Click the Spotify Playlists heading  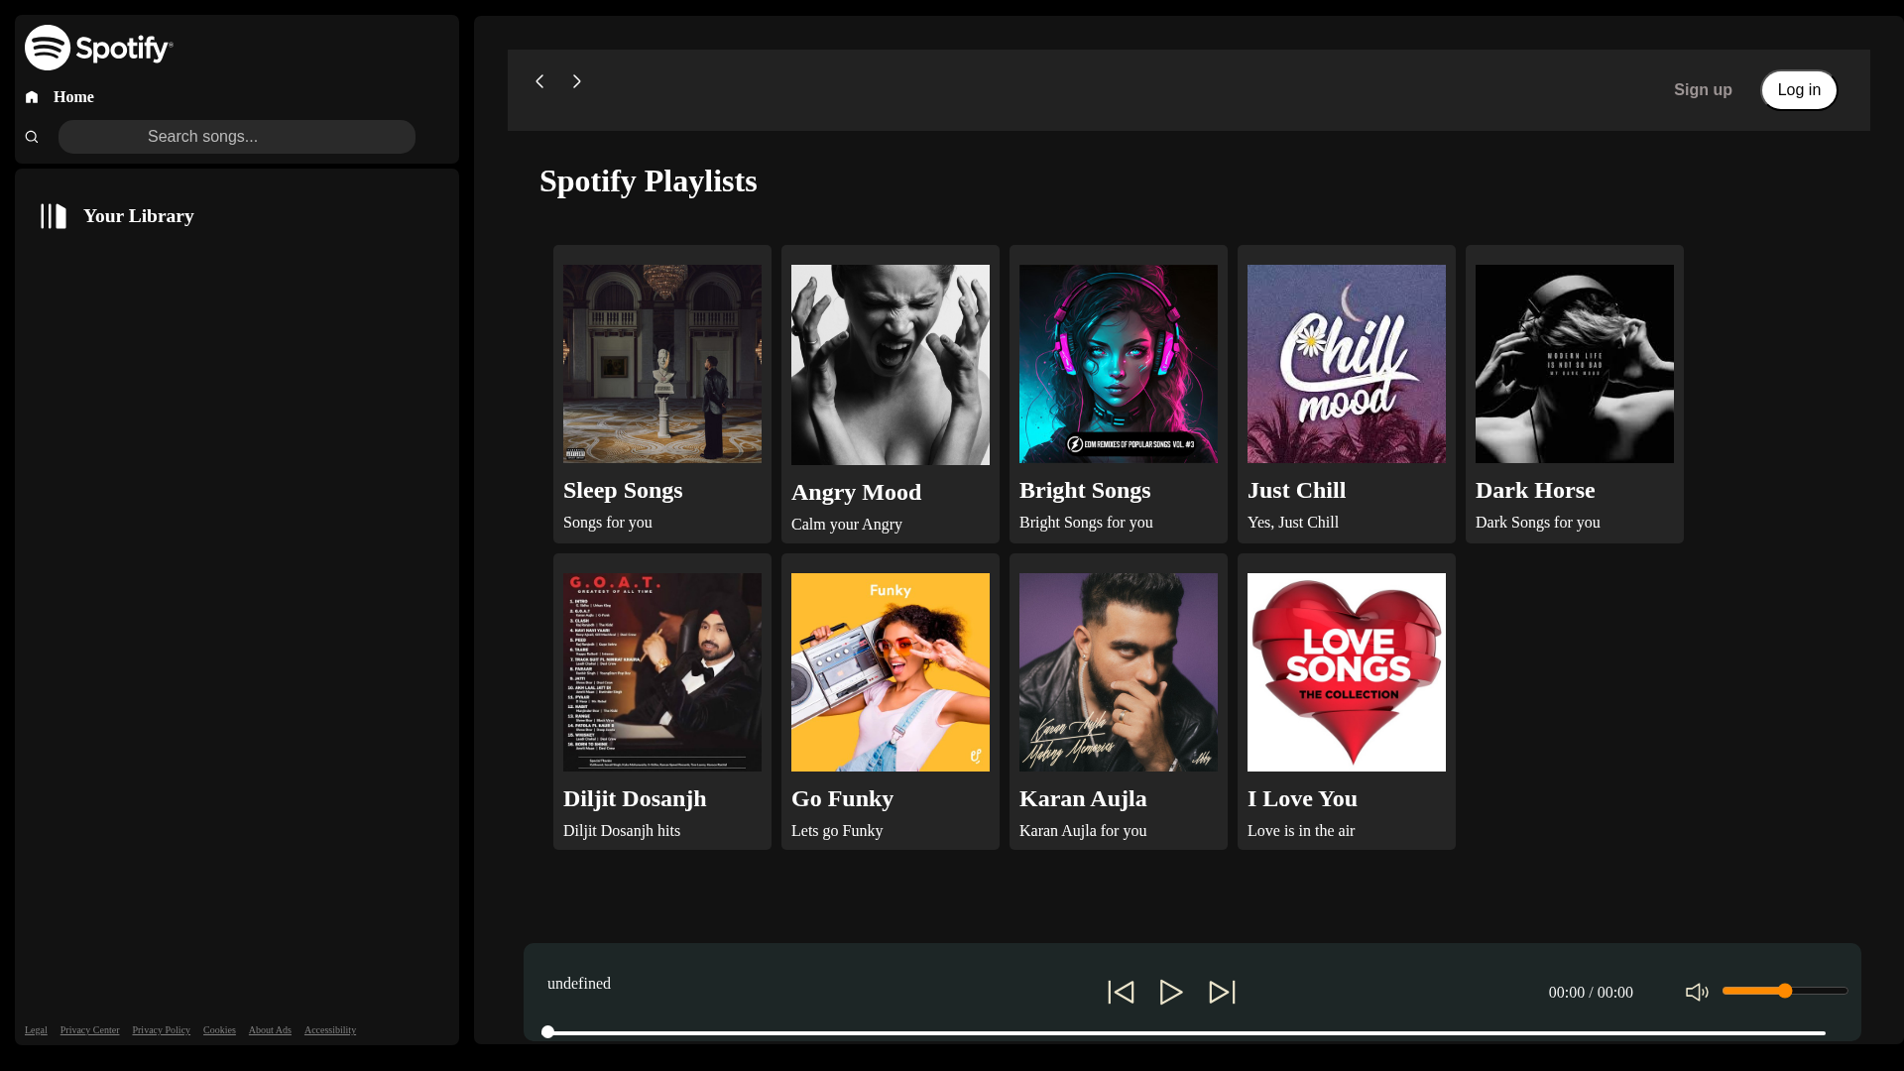pos(649,181)
